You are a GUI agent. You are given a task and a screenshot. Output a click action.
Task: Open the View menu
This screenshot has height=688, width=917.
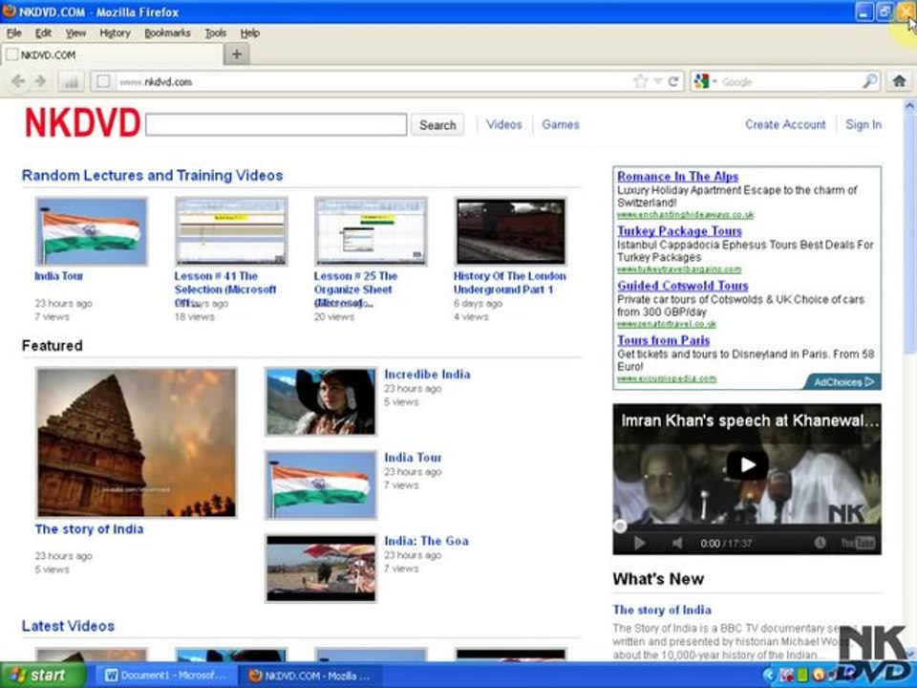point(75,33)
